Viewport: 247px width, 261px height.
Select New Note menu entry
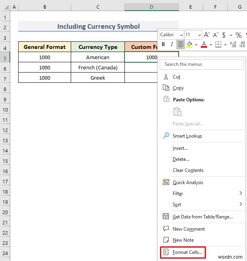tap(202, 240)
